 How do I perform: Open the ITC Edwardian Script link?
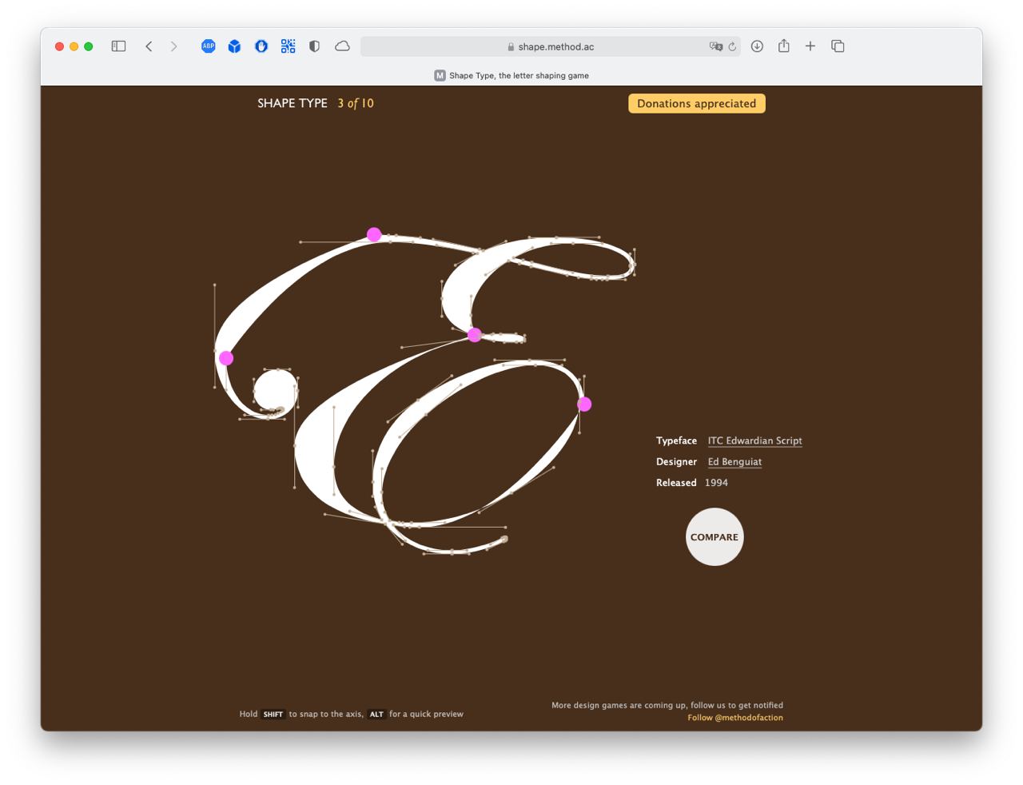tap(754, 440)
